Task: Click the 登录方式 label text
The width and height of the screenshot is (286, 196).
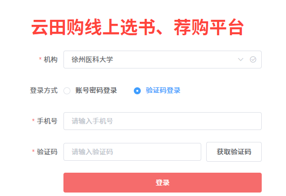Action: [44, 90]
